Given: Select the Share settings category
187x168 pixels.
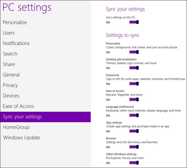Looking at the screenshot, I should click(x=9, y=64).
